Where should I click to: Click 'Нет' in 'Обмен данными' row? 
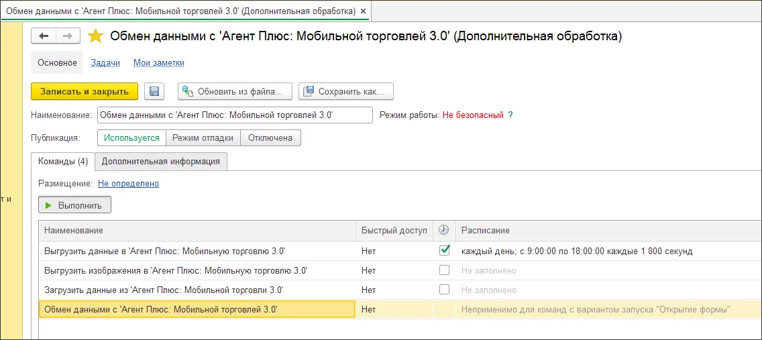pos(369,309)
